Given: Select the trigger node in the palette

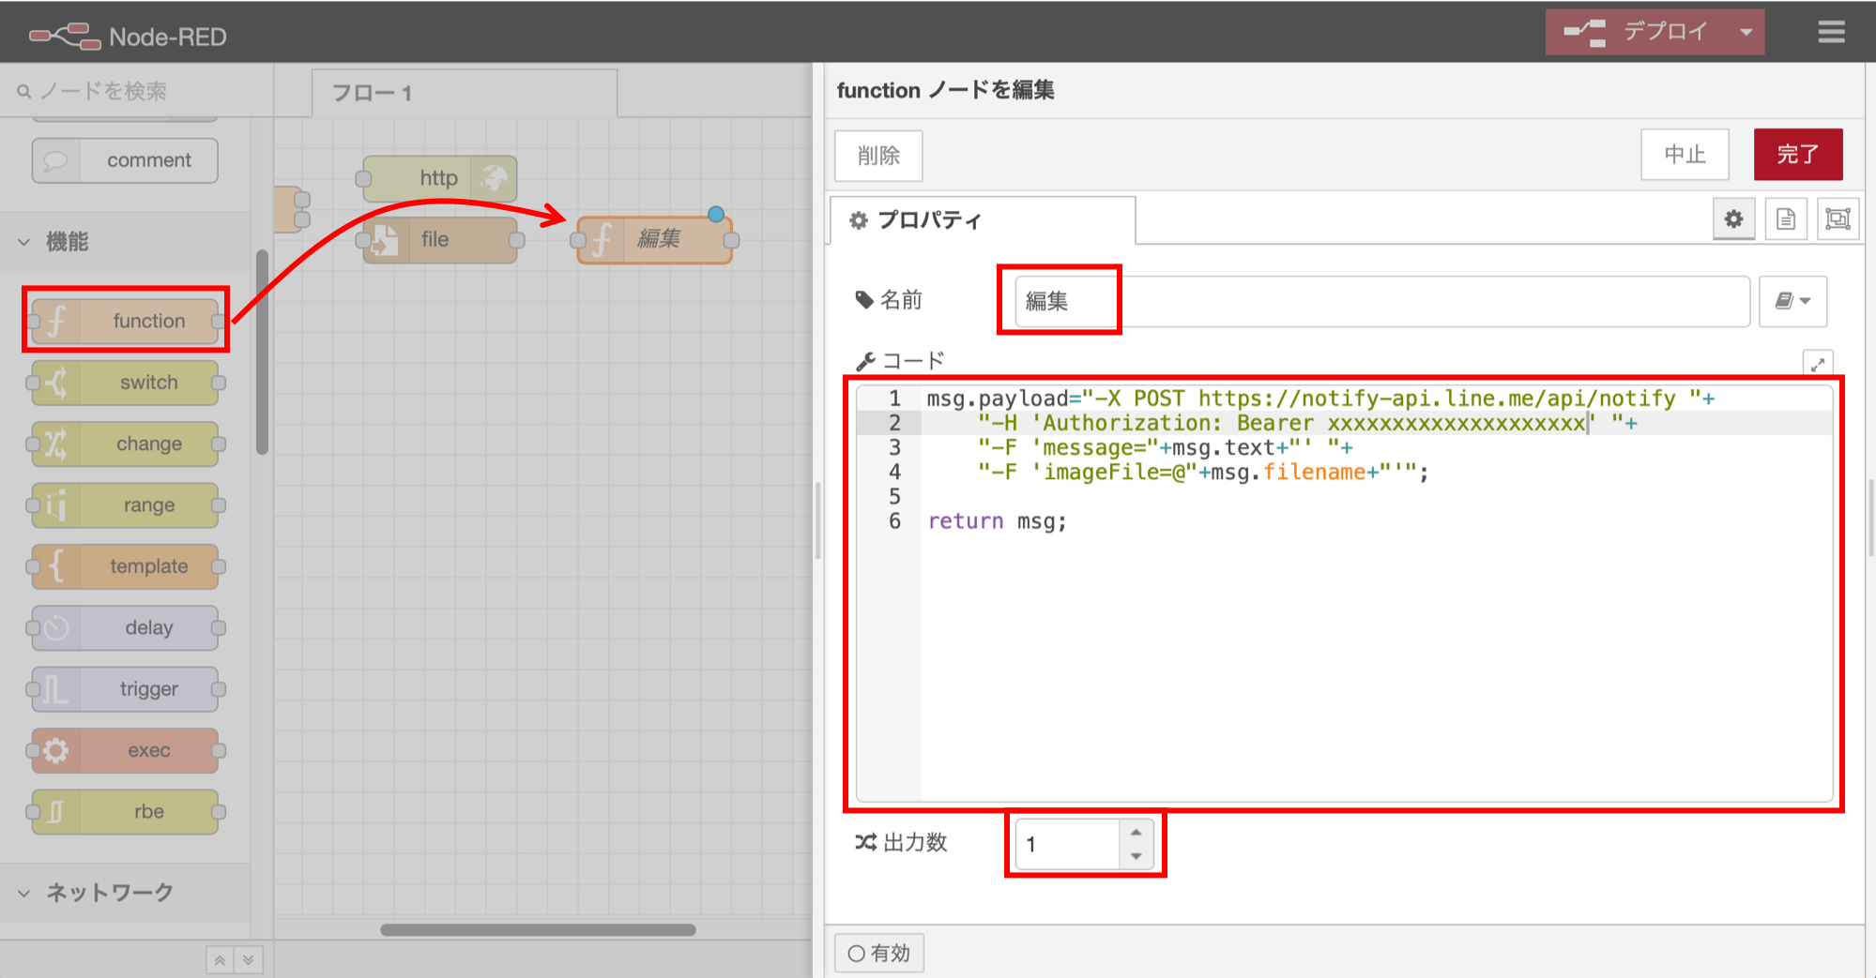Looking at the screenshot, I should (x=125, y=688).
